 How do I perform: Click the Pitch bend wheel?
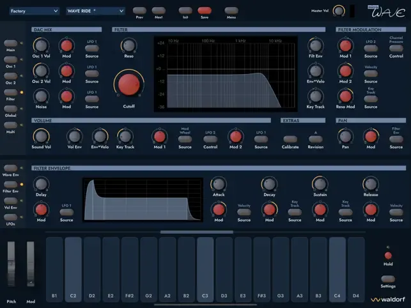click(11, 264)
